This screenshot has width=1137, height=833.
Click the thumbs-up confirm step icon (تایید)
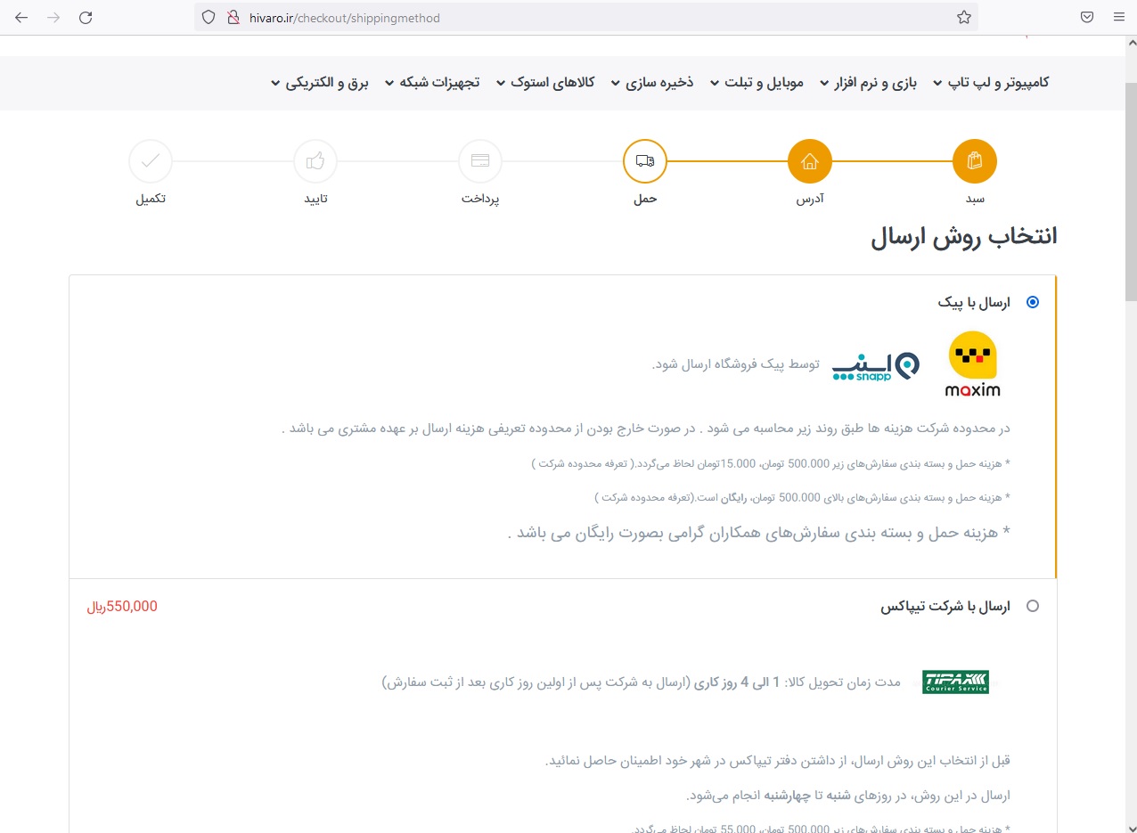pyautogui.click(x=315, y=161)
